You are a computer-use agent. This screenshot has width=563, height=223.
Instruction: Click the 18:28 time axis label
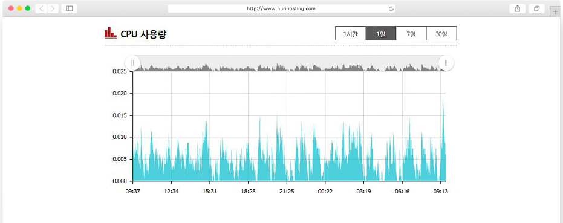point(248,192)
